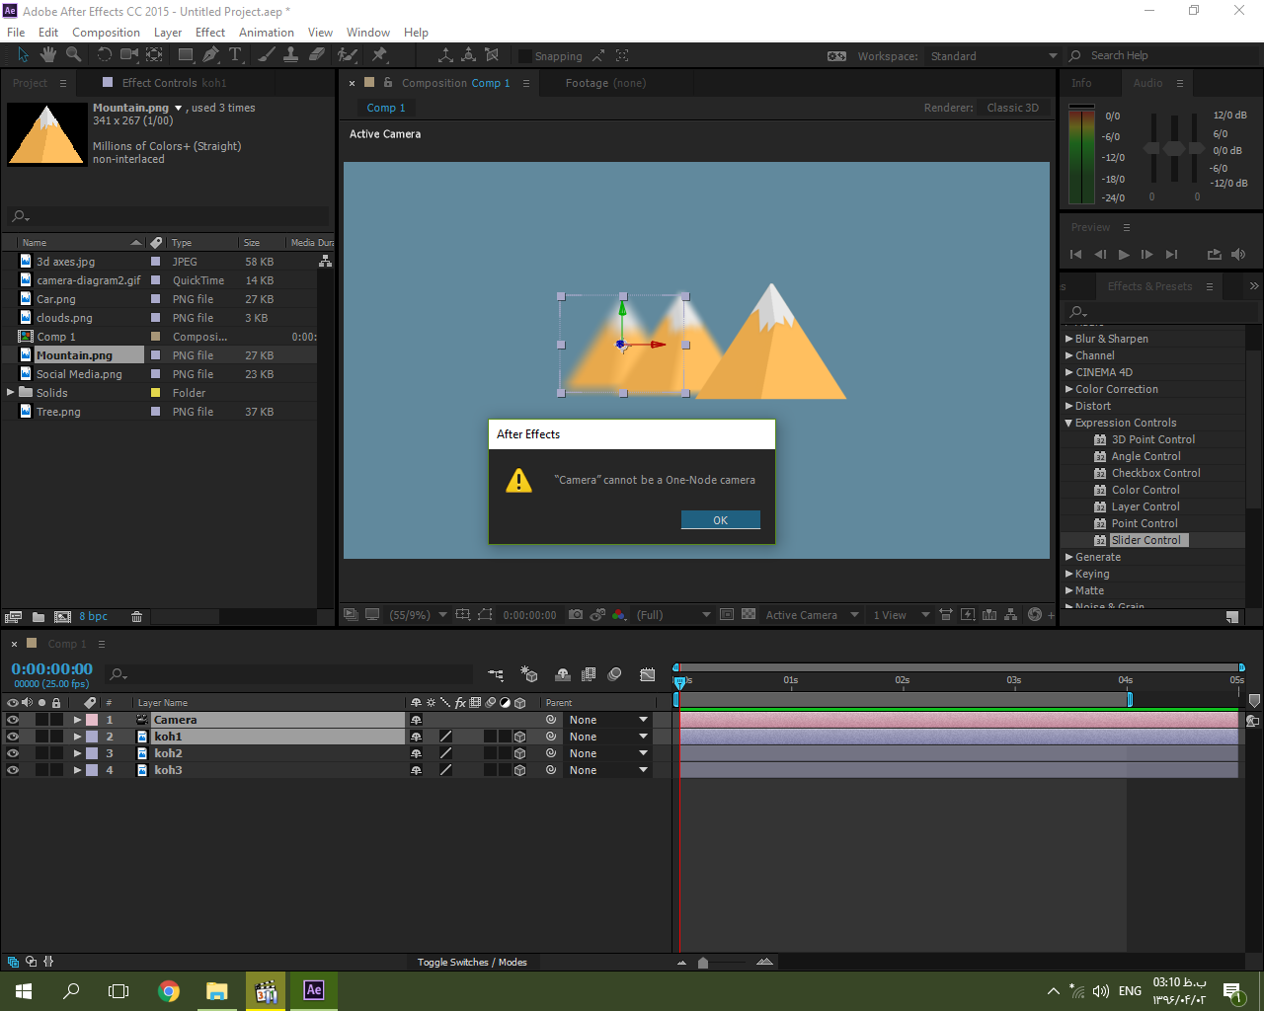Choose Local Axis Mode icon
Screen dimensions: 1264x1011
(445, 55)
